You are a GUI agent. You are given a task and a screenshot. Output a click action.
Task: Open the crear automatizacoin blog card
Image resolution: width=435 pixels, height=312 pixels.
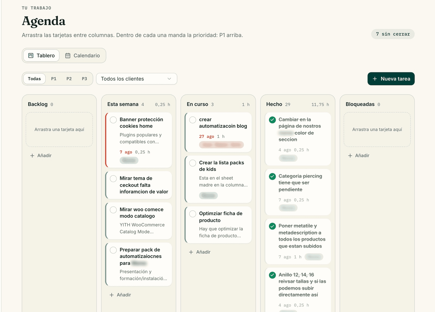pos(218,132)
